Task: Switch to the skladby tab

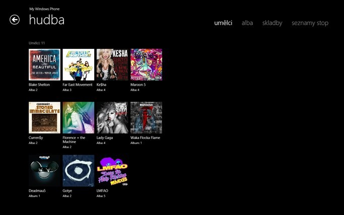Action: [x=272, y=23]
